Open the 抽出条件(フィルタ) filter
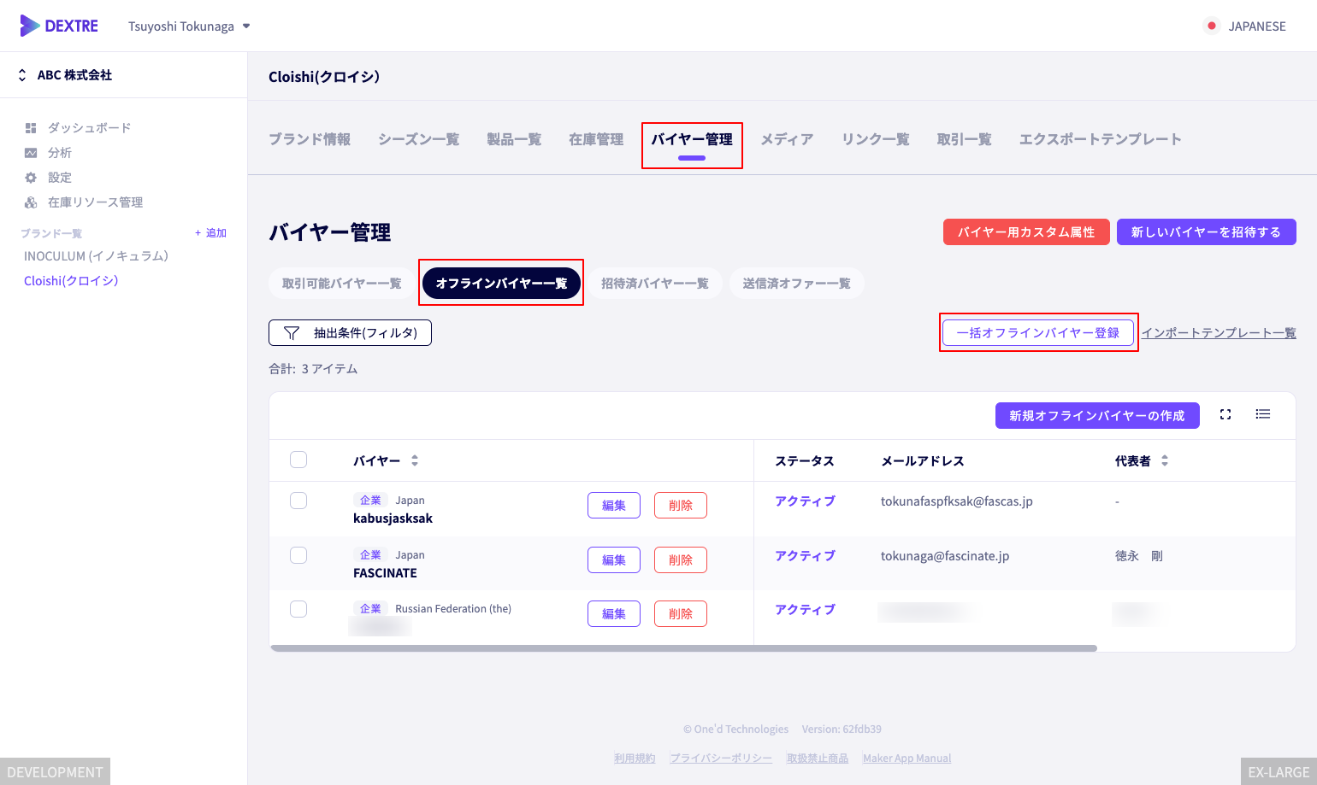 [x=350, y=333]
